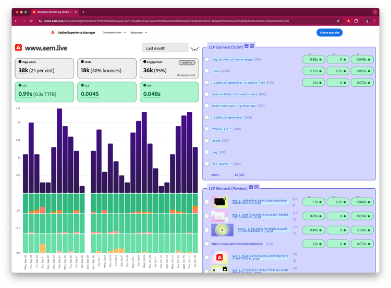Check the "There are" checkbox
The image size is (391, 288).
(x=207, y=129)
